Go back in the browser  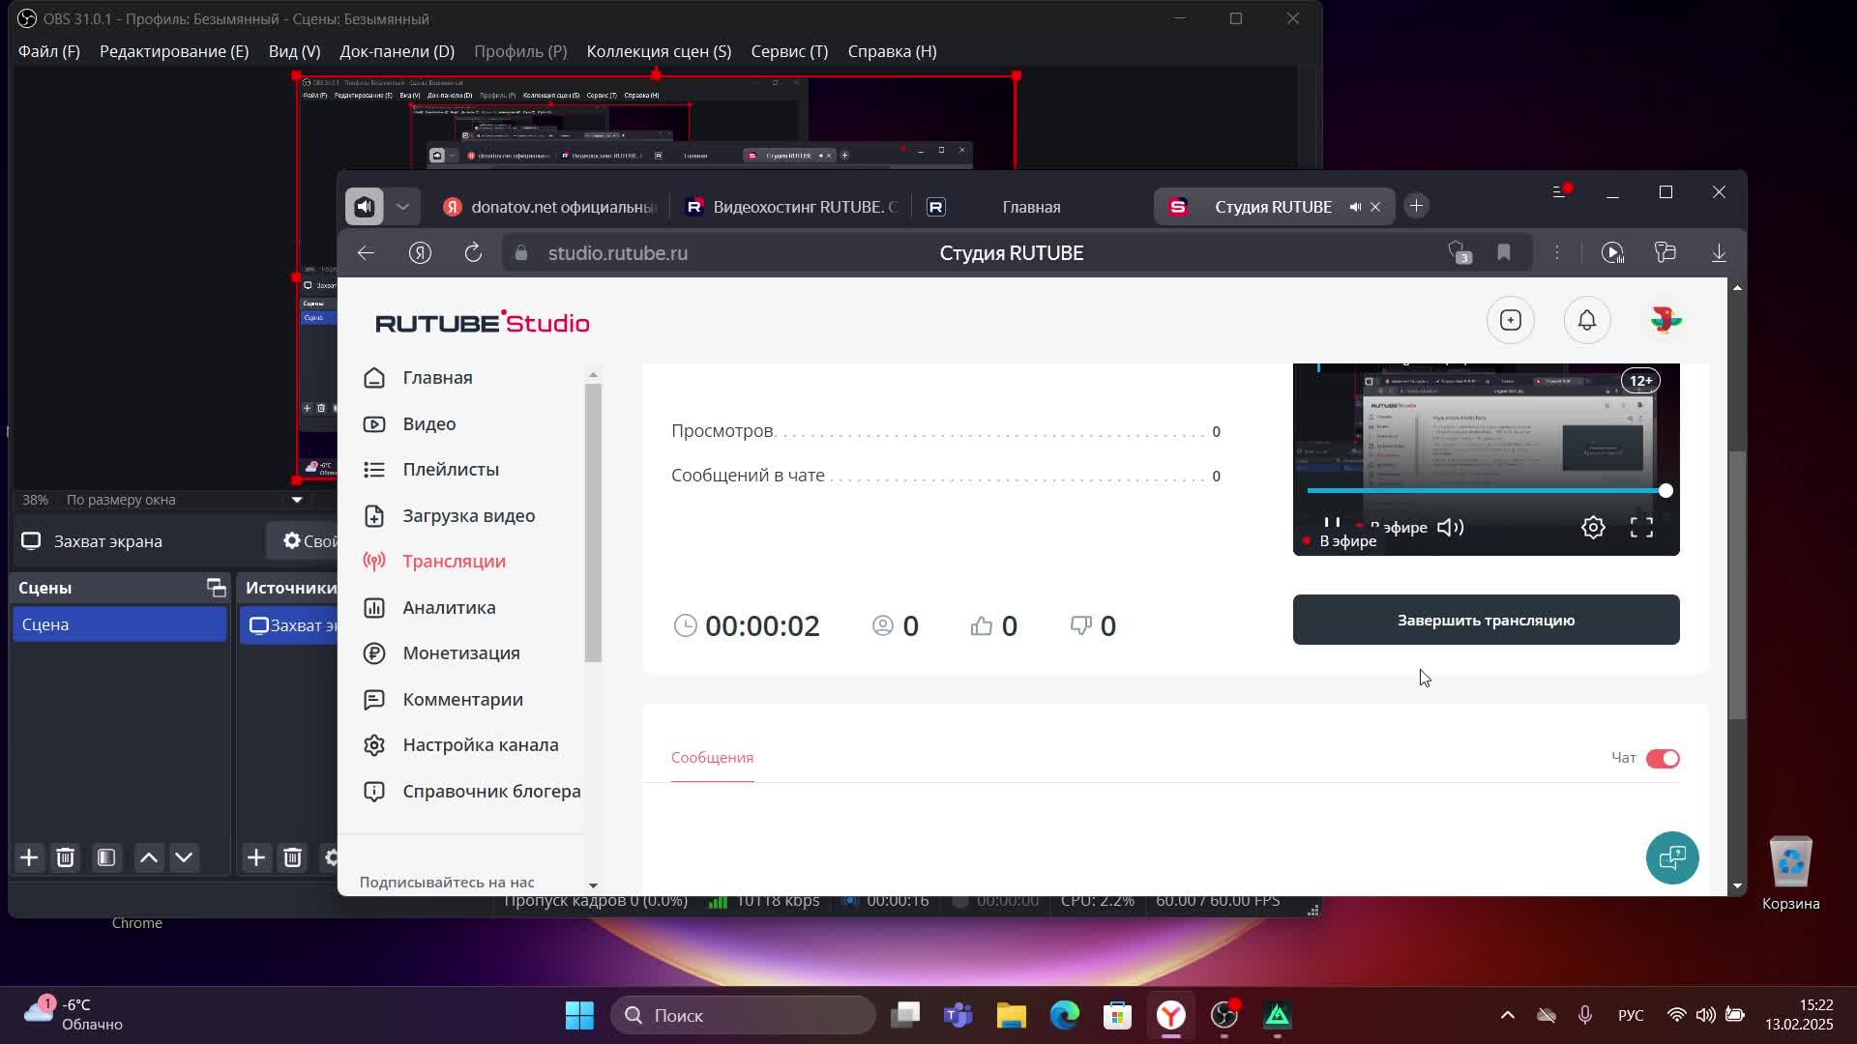(x=366, y=253)
